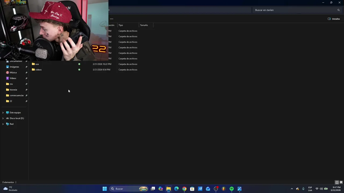This screenshot has width=344, height=193.
Task: Open Imágenes in the sidebar
Action: [x=14, y=67]
